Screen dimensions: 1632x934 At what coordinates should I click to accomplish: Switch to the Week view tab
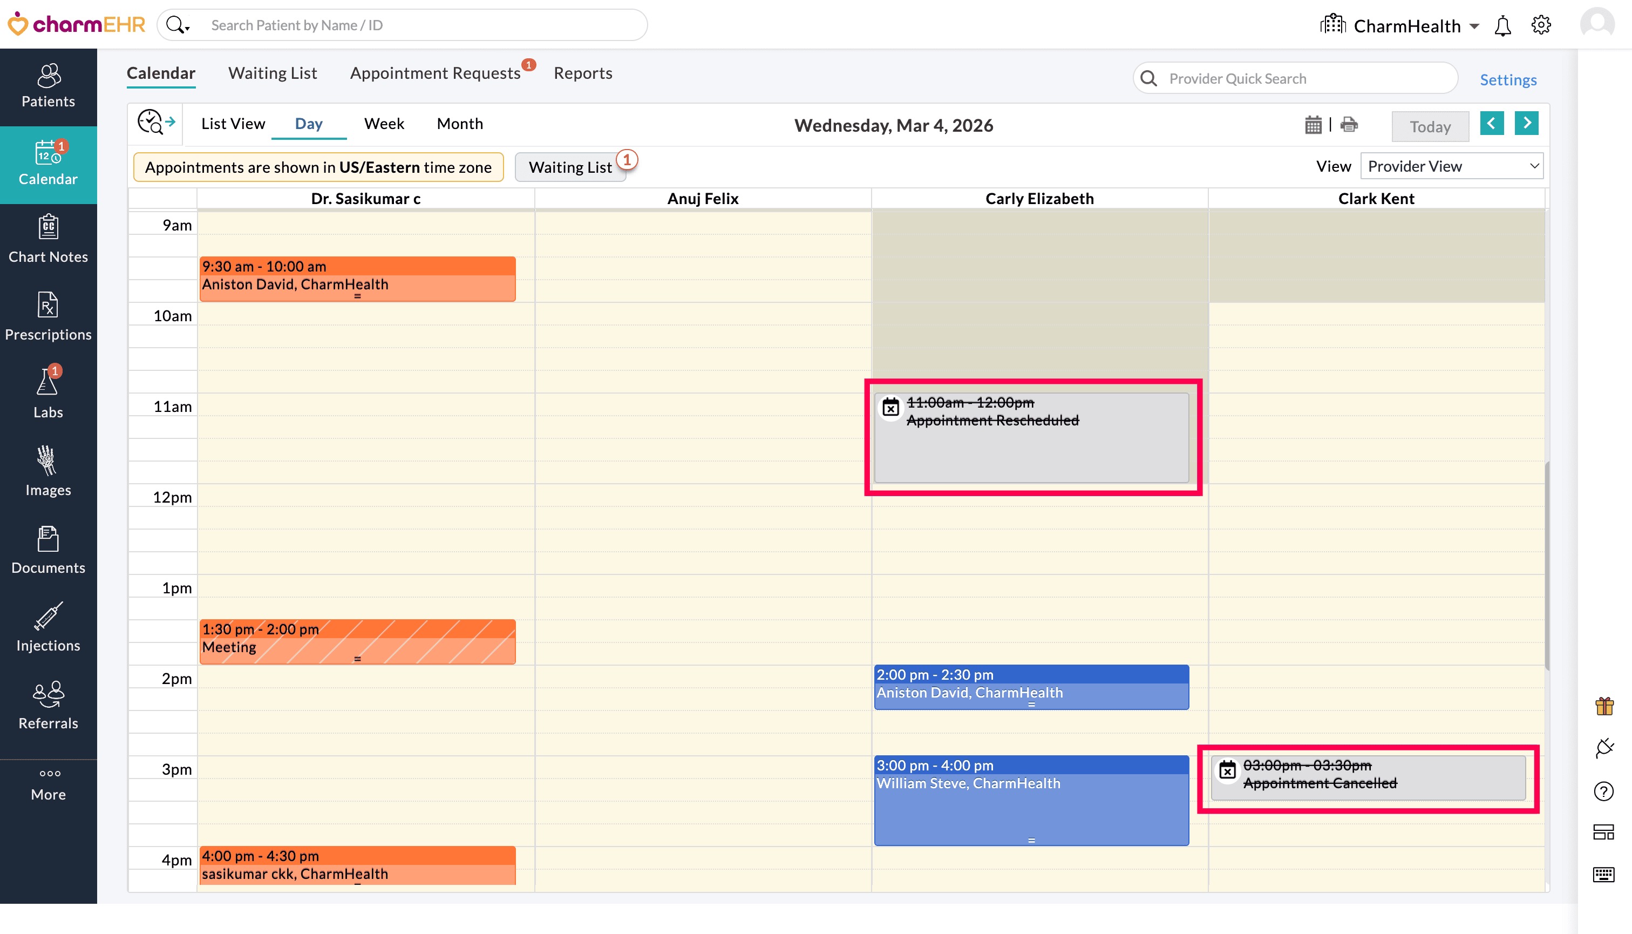pos(384,123)
